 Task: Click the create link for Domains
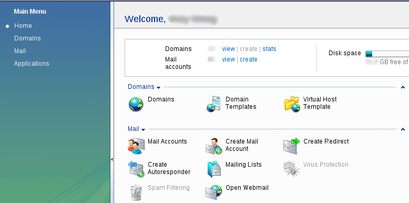(249, 49)
